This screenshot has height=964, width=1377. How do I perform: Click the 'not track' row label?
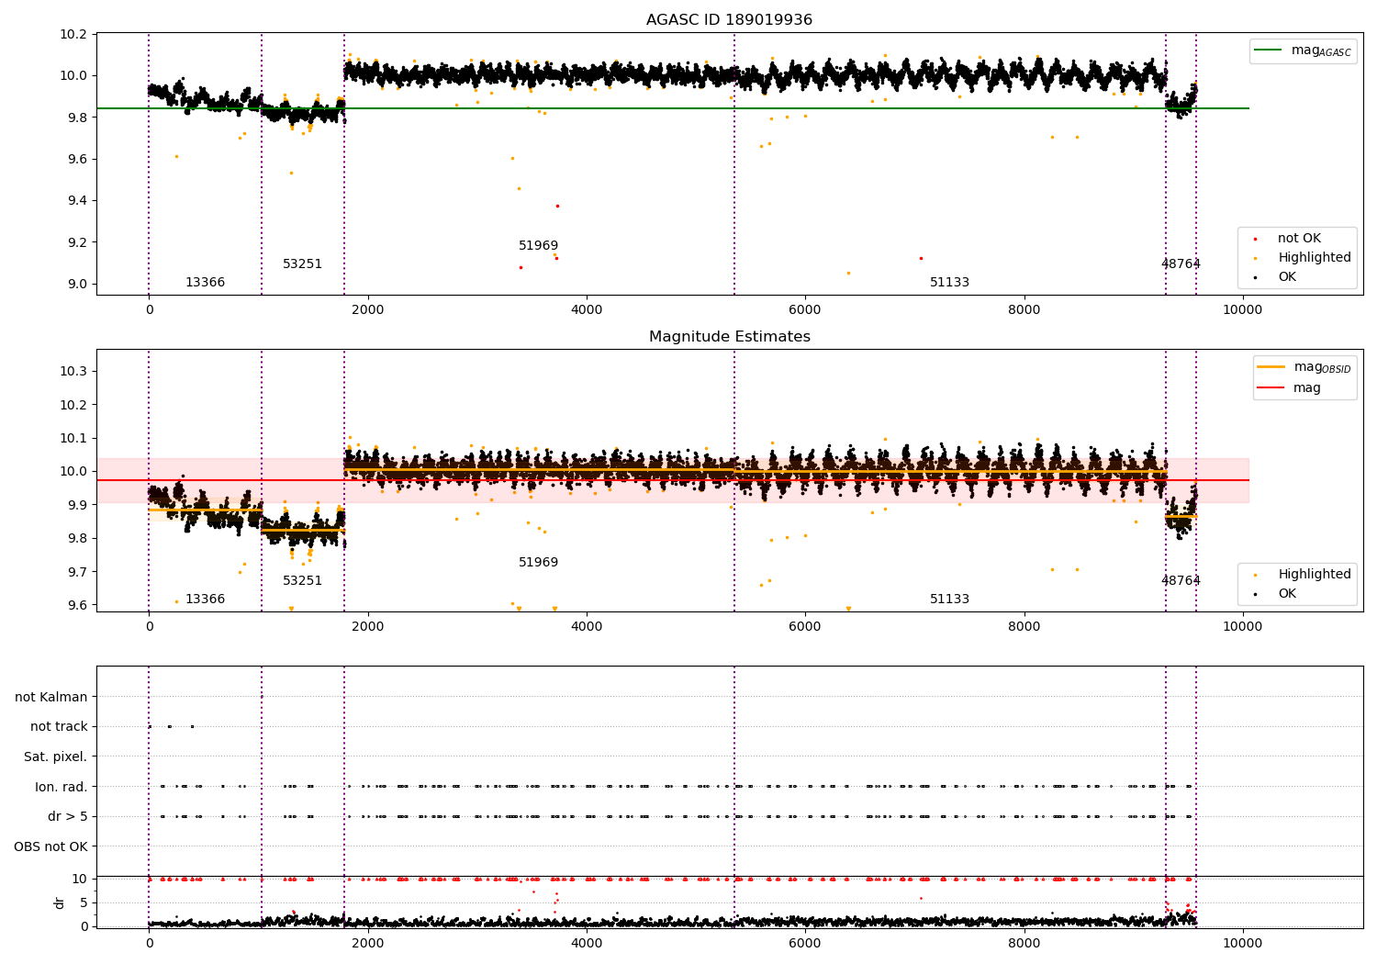[x=59, y=727]
